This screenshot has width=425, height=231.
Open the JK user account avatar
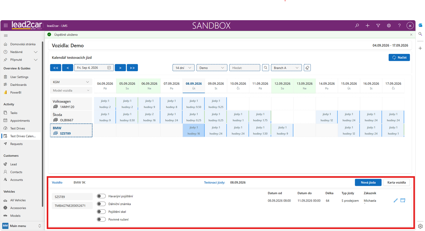410,25
